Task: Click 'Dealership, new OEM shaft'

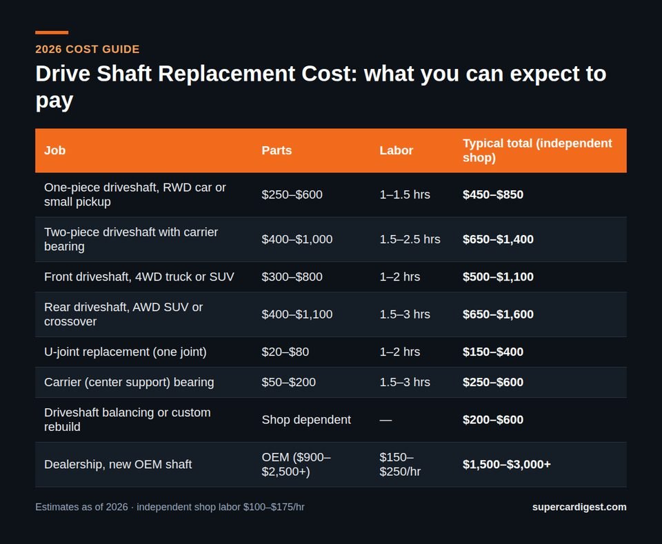Action: [x=118, y=465]
